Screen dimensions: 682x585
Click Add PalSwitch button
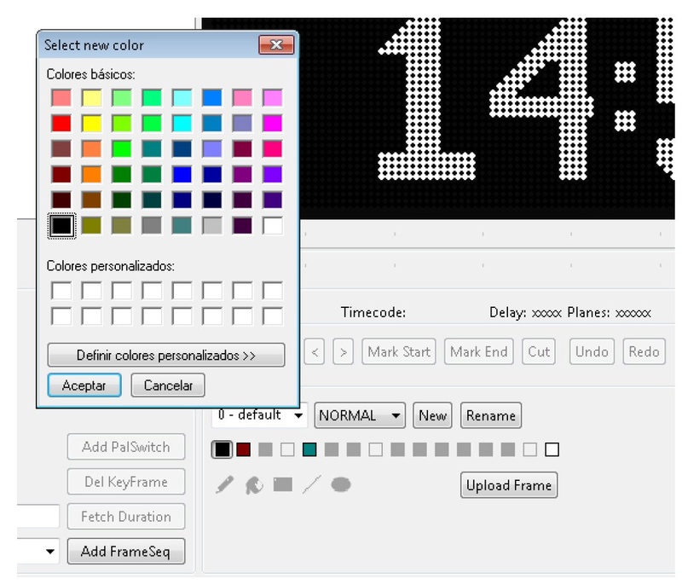coord(126,447)
